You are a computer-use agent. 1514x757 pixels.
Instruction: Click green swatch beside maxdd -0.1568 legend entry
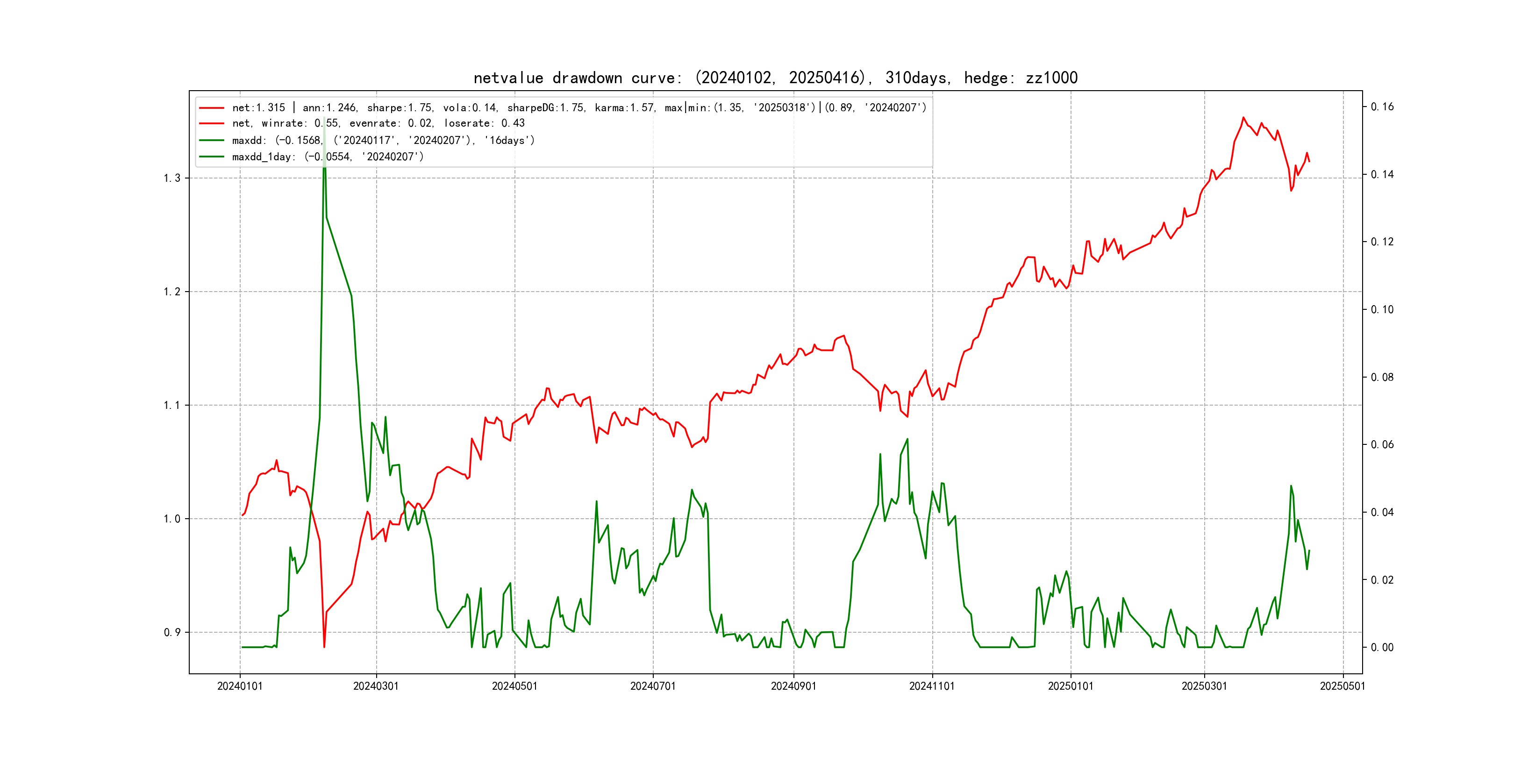pyautogui.click(x=212, y=141)
